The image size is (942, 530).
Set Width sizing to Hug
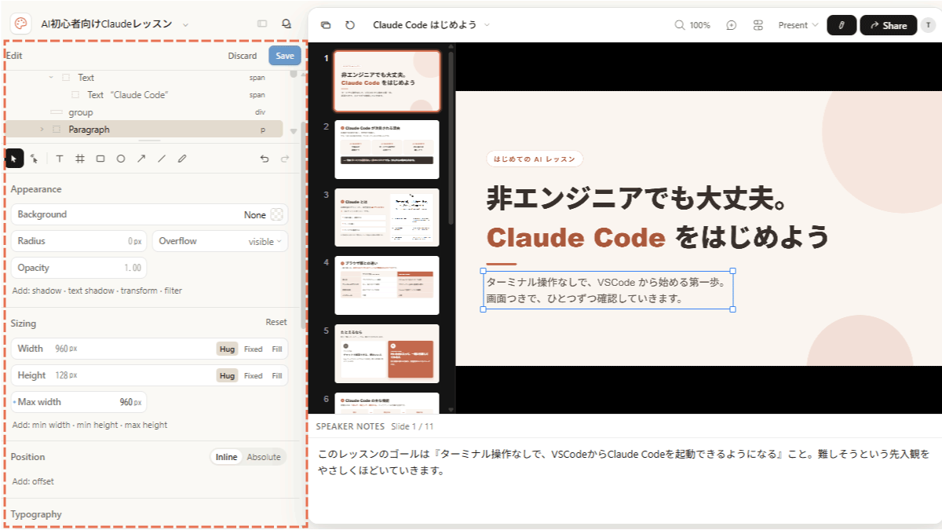click(x=228, y=349)
